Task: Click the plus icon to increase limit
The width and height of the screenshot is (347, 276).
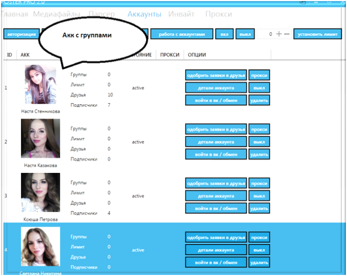Action: pos(279,34)
